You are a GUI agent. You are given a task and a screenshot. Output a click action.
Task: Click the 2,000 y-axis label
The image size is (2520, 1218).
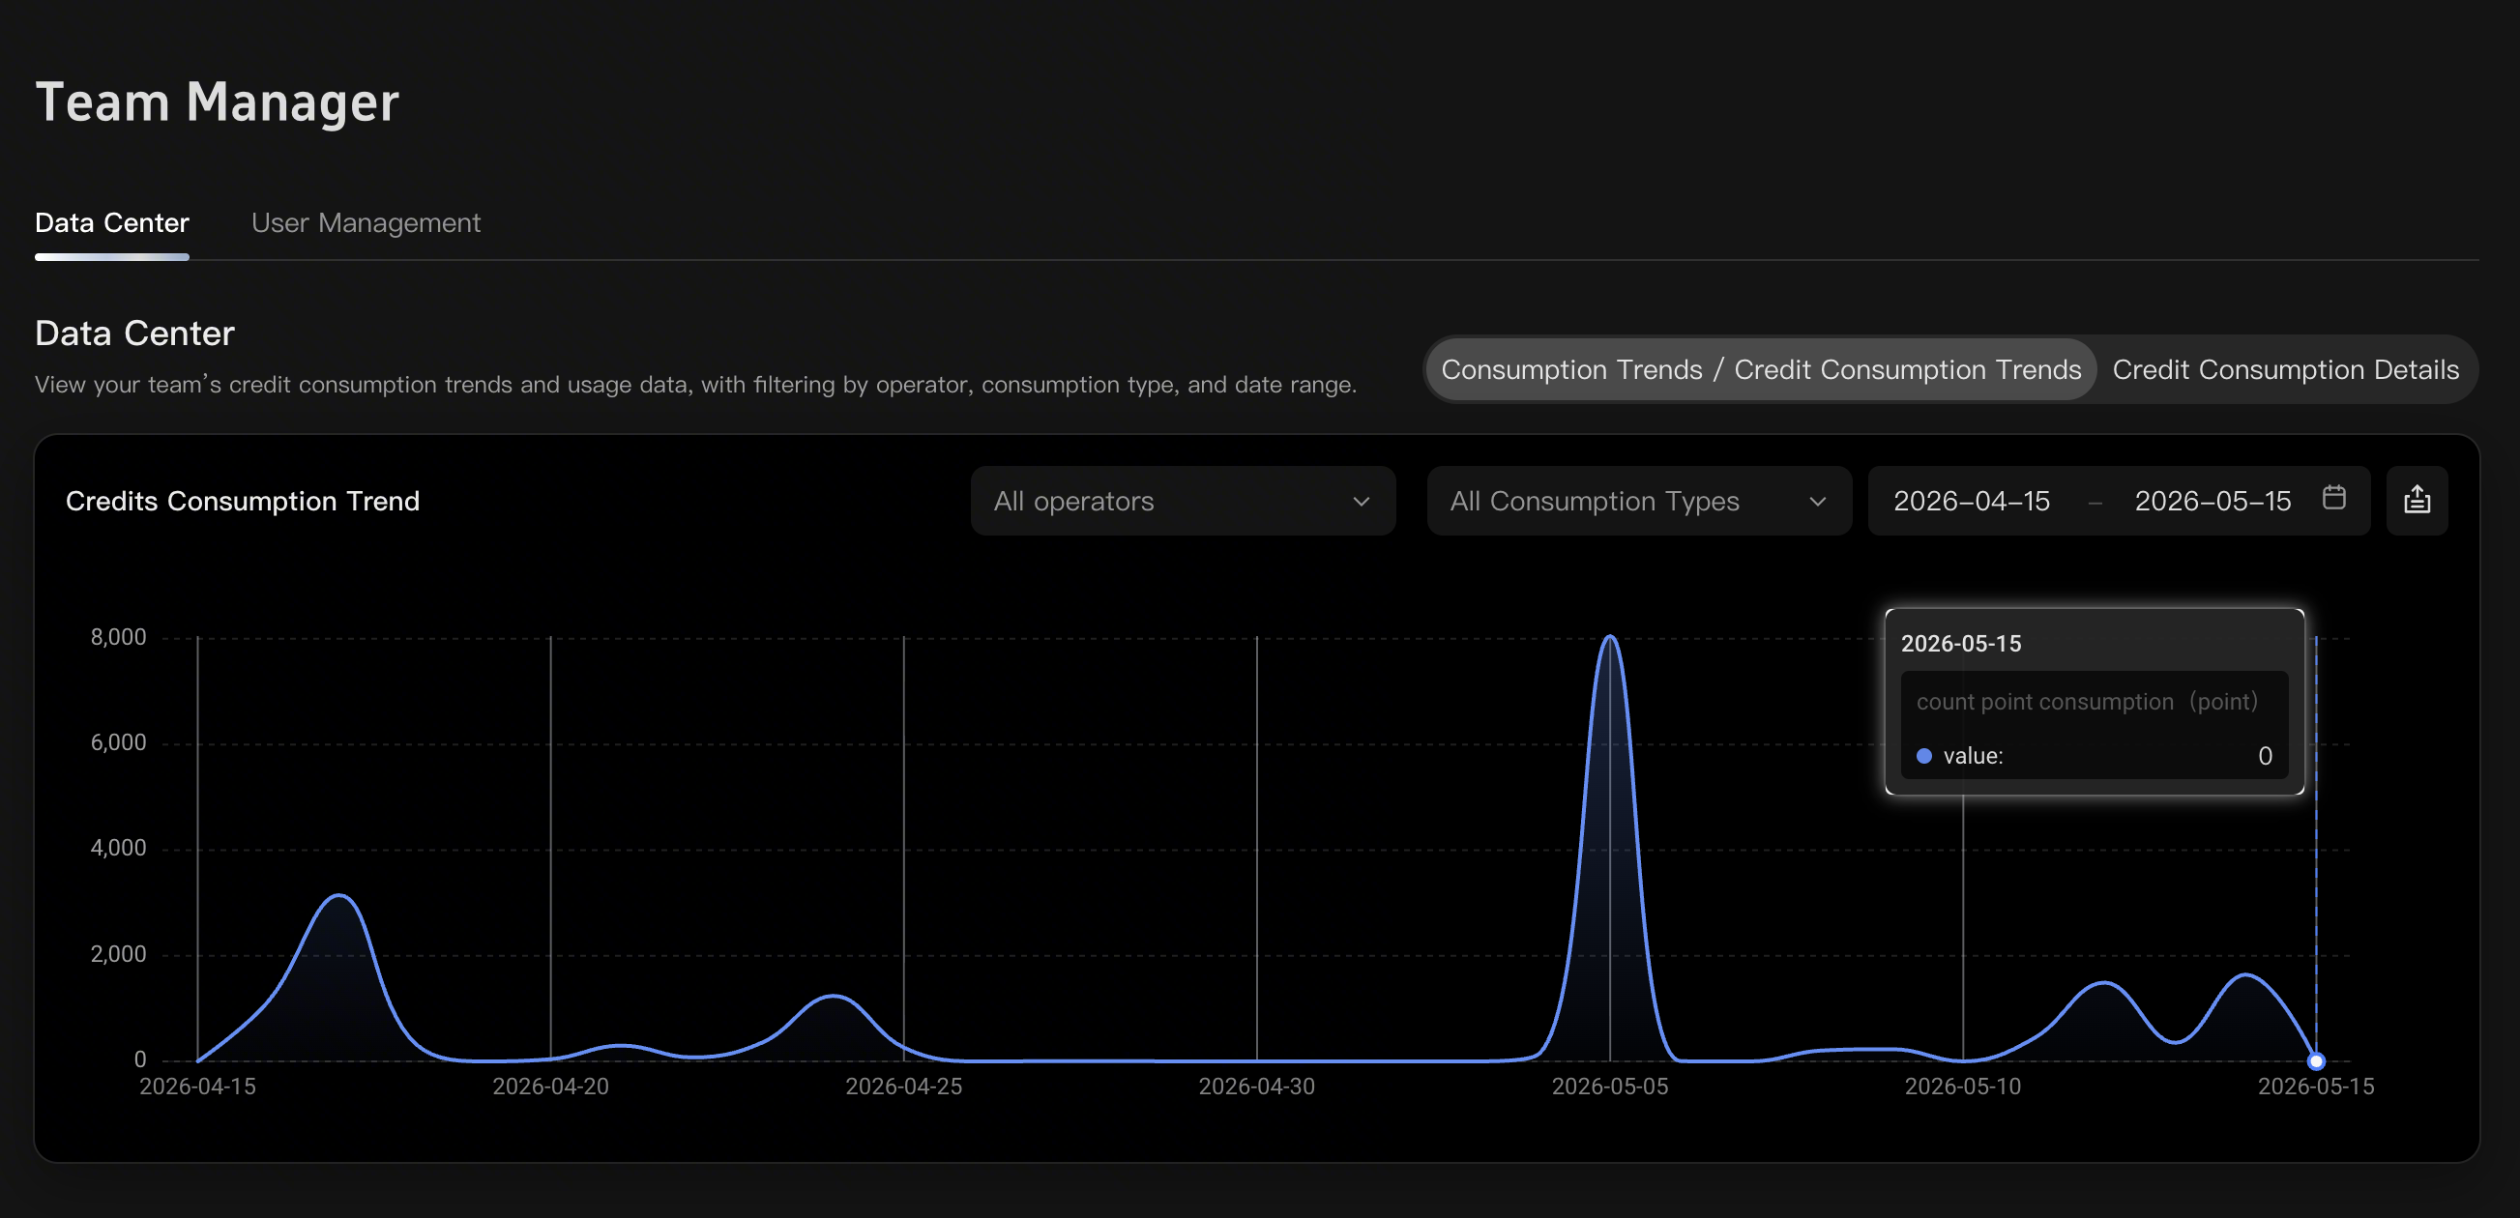coord(118,954)
